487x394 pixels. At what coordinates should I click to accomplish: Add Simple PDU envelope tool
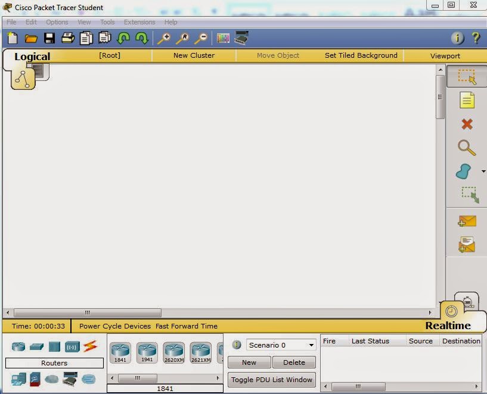tap(467, 221)
